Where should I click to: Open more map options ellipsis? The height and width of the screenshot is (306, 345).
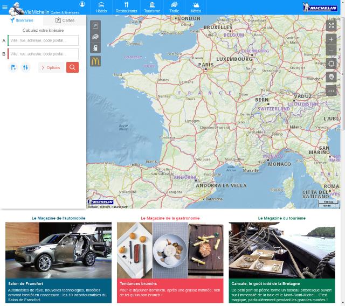[331, 91]
